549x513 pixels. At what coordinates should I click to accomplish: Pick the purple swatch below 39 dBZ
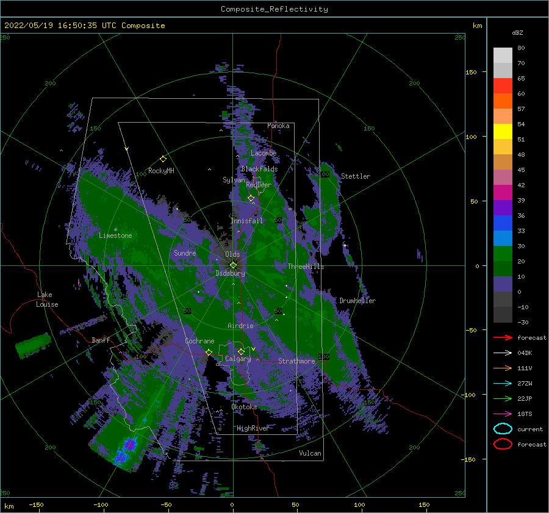(503, 207)
